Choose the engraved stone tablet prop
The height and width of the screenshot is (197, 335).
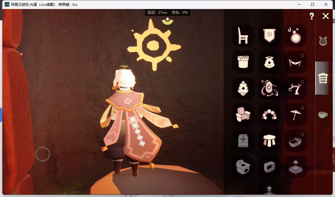(x=243, y=141)
